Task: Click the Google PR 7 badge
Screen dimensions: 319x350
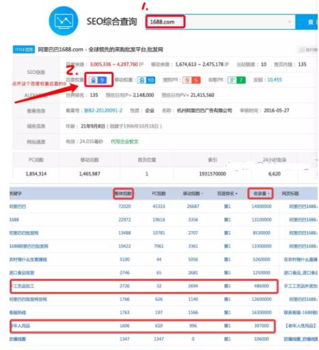Action: click(x=236, y=80)
